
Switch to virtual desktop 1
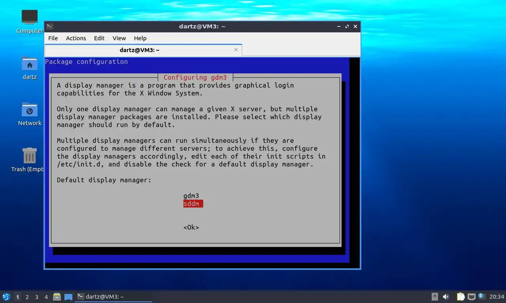(x=17, y=297)
